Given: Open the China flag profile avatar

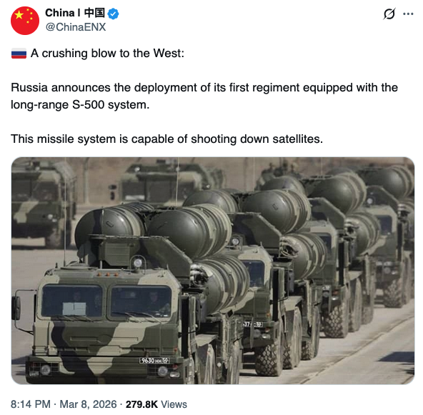Looking at the screenshot, I should coord(25,21).
